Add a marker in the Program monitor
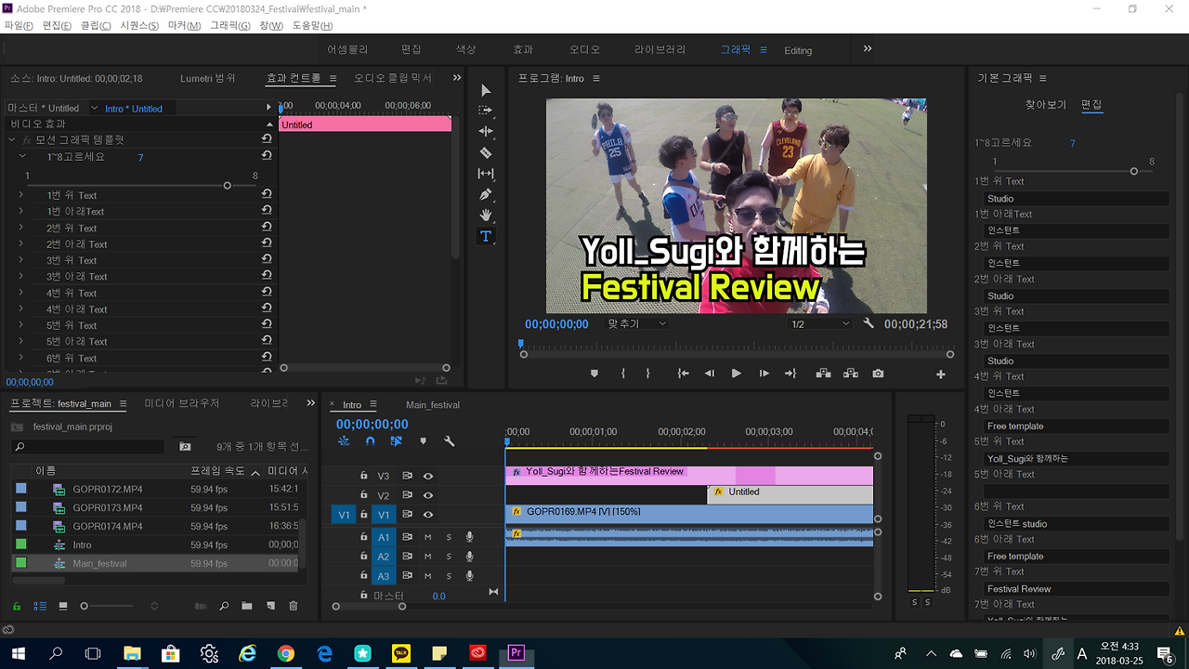The image size is (1189, 669). tap(594, 374)
